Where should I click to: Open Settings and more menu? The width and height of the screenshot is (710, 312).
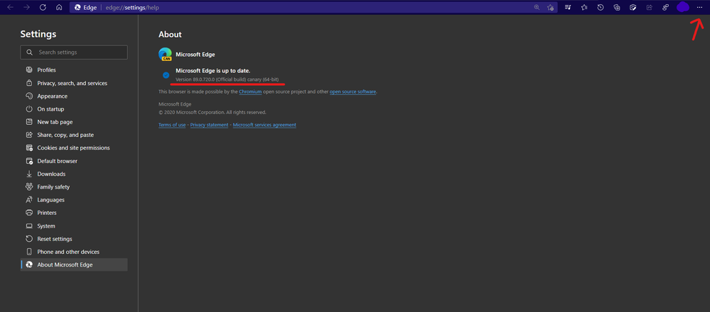(699, 7)
